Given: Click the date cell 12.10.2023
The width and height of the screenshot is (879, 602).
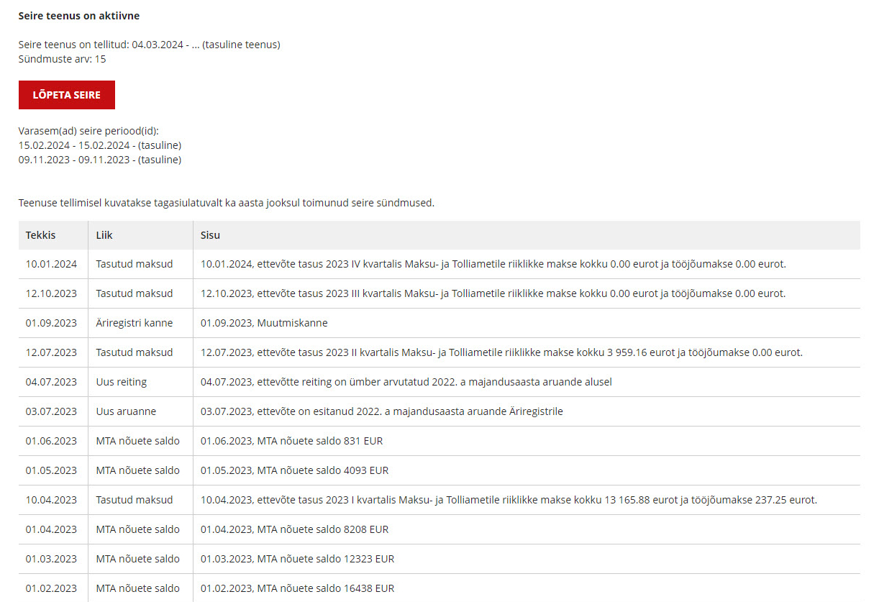Looking at the screenshot, I should (51, 293).
